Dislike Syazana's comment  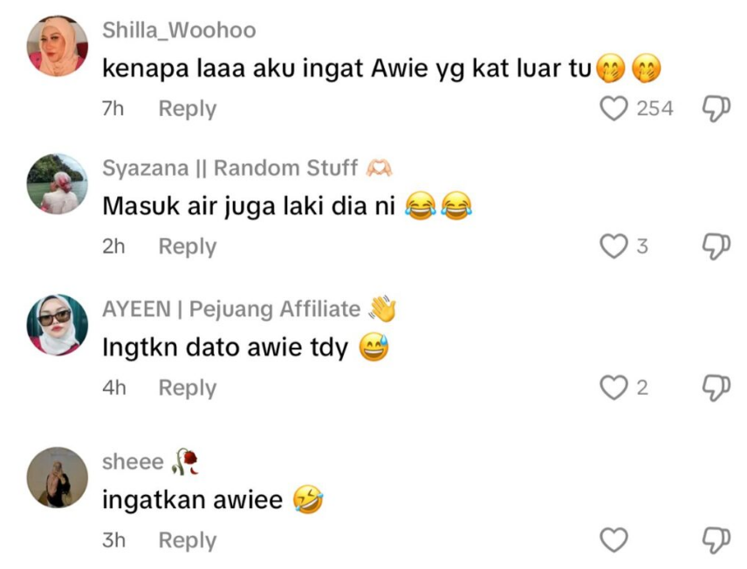(716, 247)
